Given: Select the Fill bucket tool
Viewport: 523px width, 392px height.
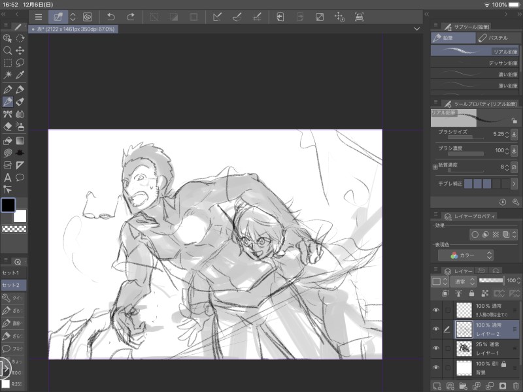Looking at the screenshot, I should click(7, 140).
